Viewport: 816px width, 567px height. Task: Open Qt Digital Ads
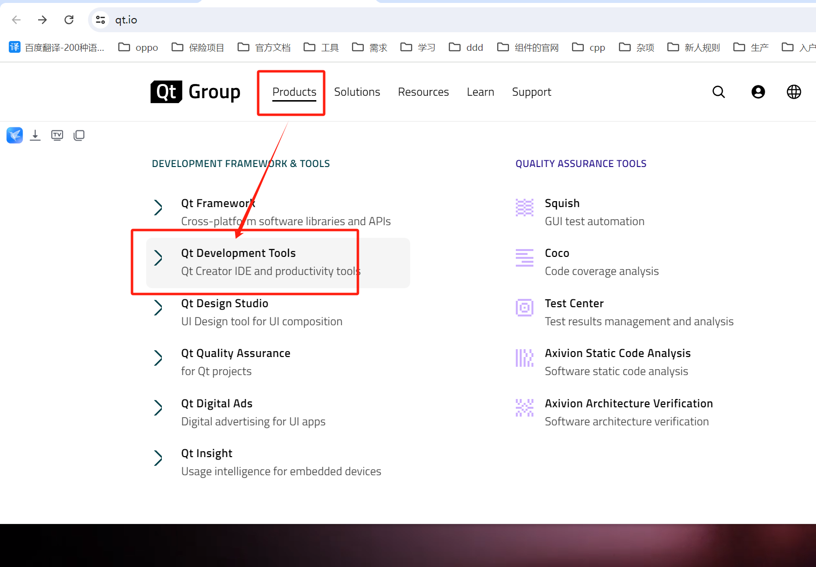pos(217,403)
